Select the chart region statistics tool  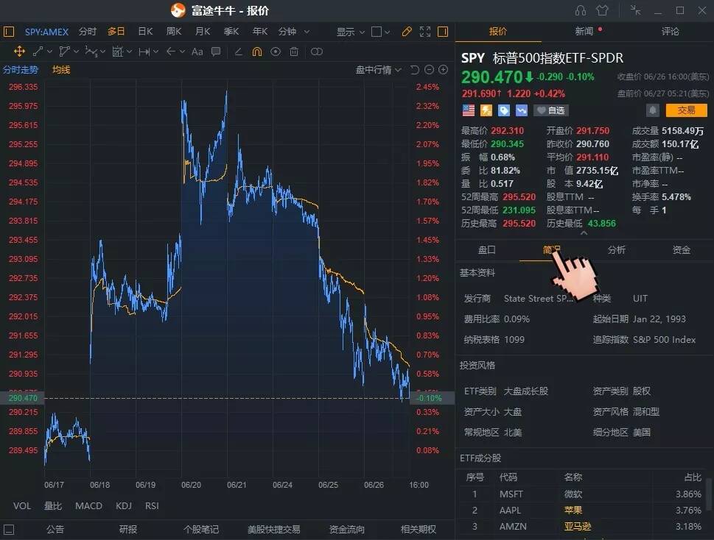click(x=118, y=51)
